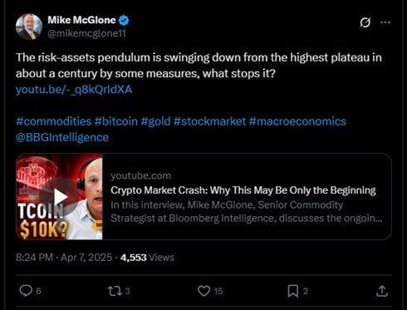Click the #bitcoin hashtag

[116, 121]
